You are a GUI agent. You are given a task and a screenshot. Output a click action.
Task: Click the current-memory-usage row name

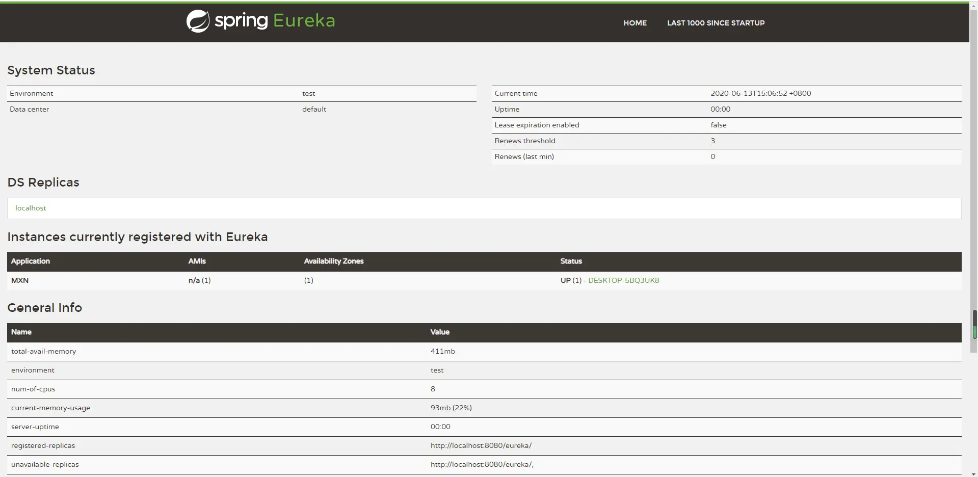pos(50,408)
